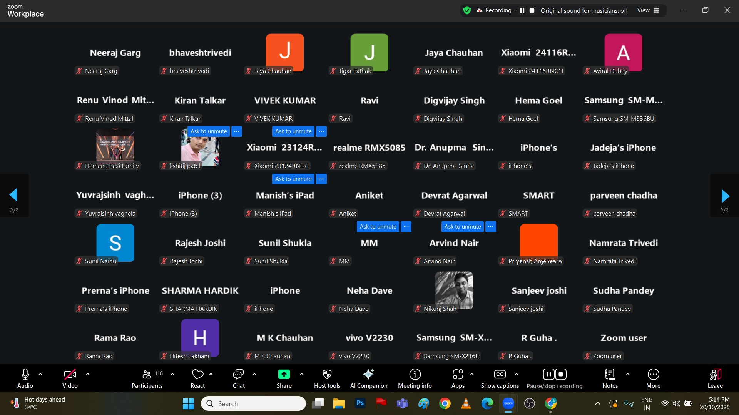Toggle microphone with Audio button
This screenshot has width=739, height=415.
25,375
